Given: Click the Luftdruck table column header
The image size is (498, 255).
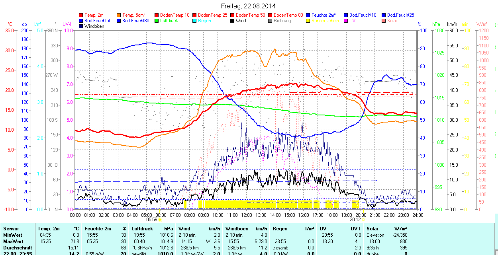Looking at the screenshot, I should [142, 229].
